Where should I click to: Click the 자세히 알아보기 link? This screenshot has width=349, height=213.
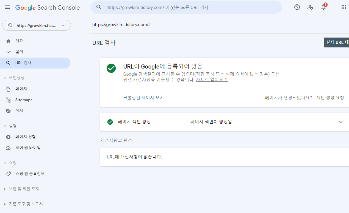212,80
